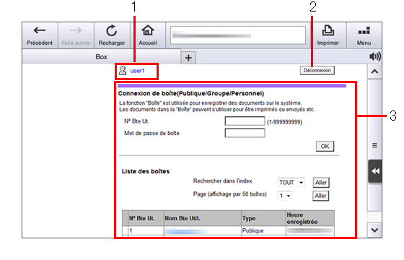Add a new tab with plus button
Viewport: 404px width, 260px height.
click(188, 58)
